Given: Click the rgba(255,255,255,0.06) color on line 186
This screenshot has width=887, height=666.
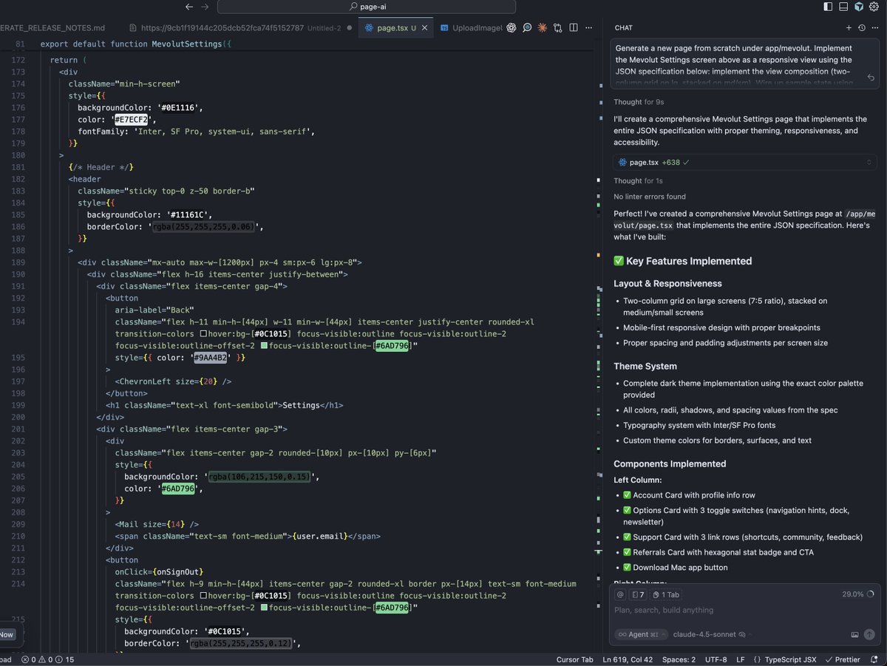Looking at the screenshot, I should pyautogui.click(x=203, y=226).
